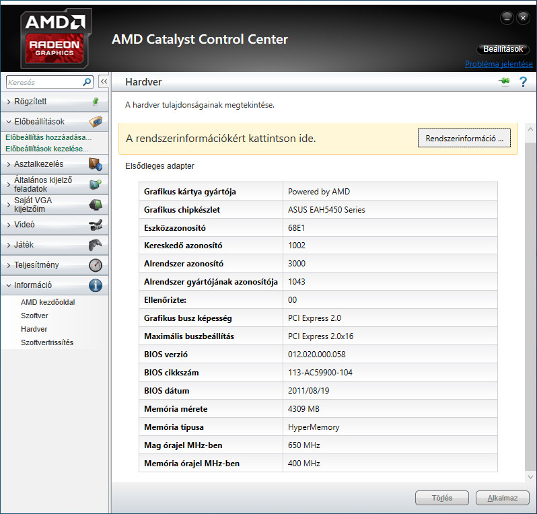Click the Alkalmaz button

tap(503, 498)
